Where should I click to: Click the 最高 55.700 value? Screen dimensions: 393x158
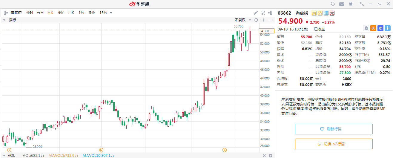pyautogui.click(x=306, y=37)
